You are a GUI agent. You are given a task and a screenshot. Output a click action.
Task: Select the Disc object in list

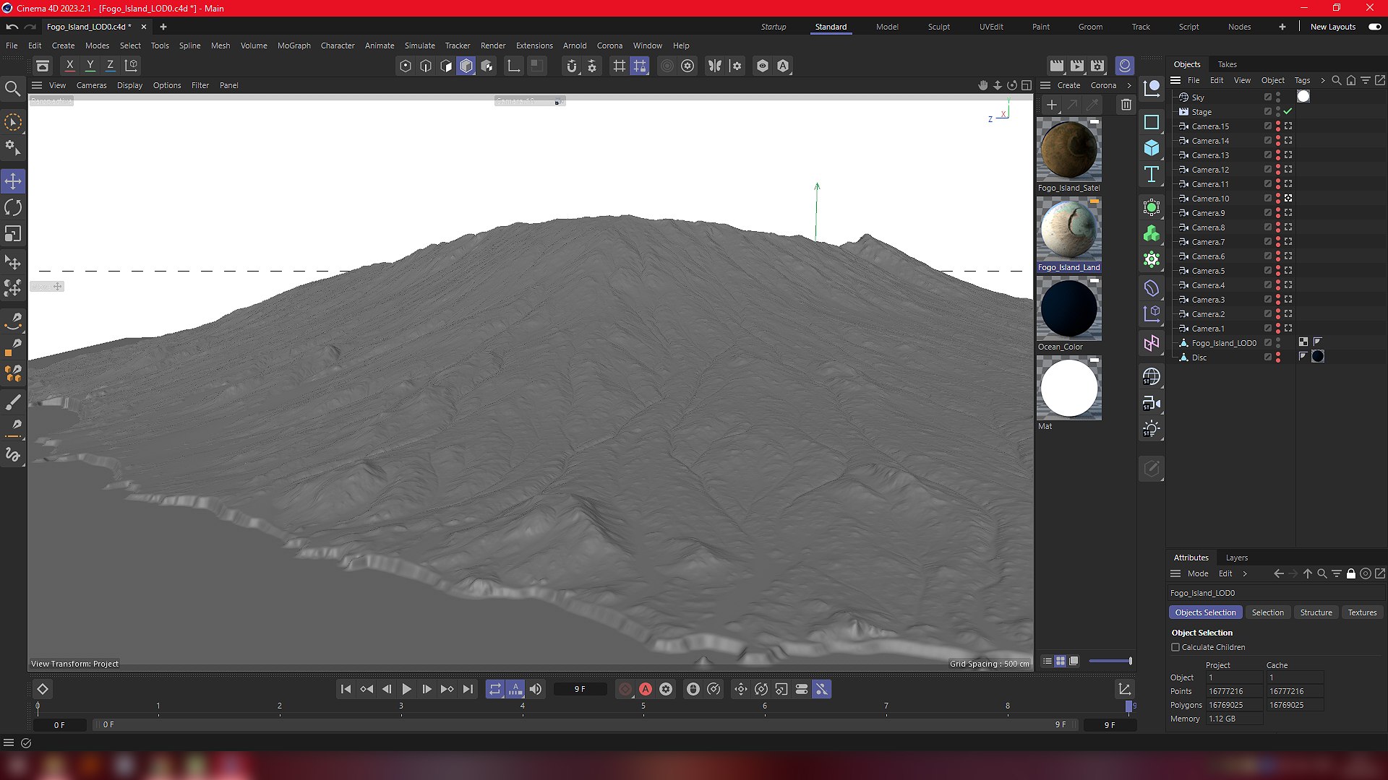(1199, 357)
